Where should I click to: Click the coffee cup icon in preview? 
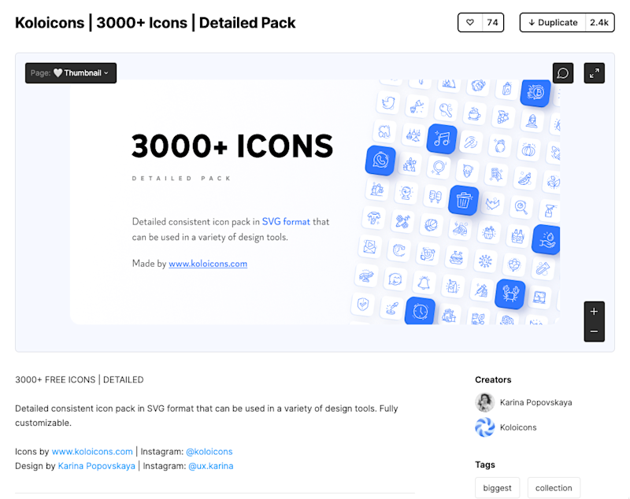pyautogui.click(x=474, y=113)
